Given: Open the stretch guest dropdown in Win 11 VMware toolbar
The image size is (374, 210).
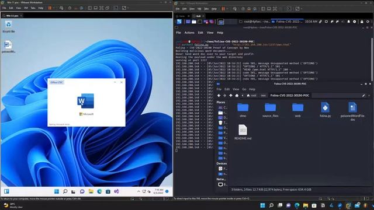Looking at the screenshot, I should click(x=128, y=8).
